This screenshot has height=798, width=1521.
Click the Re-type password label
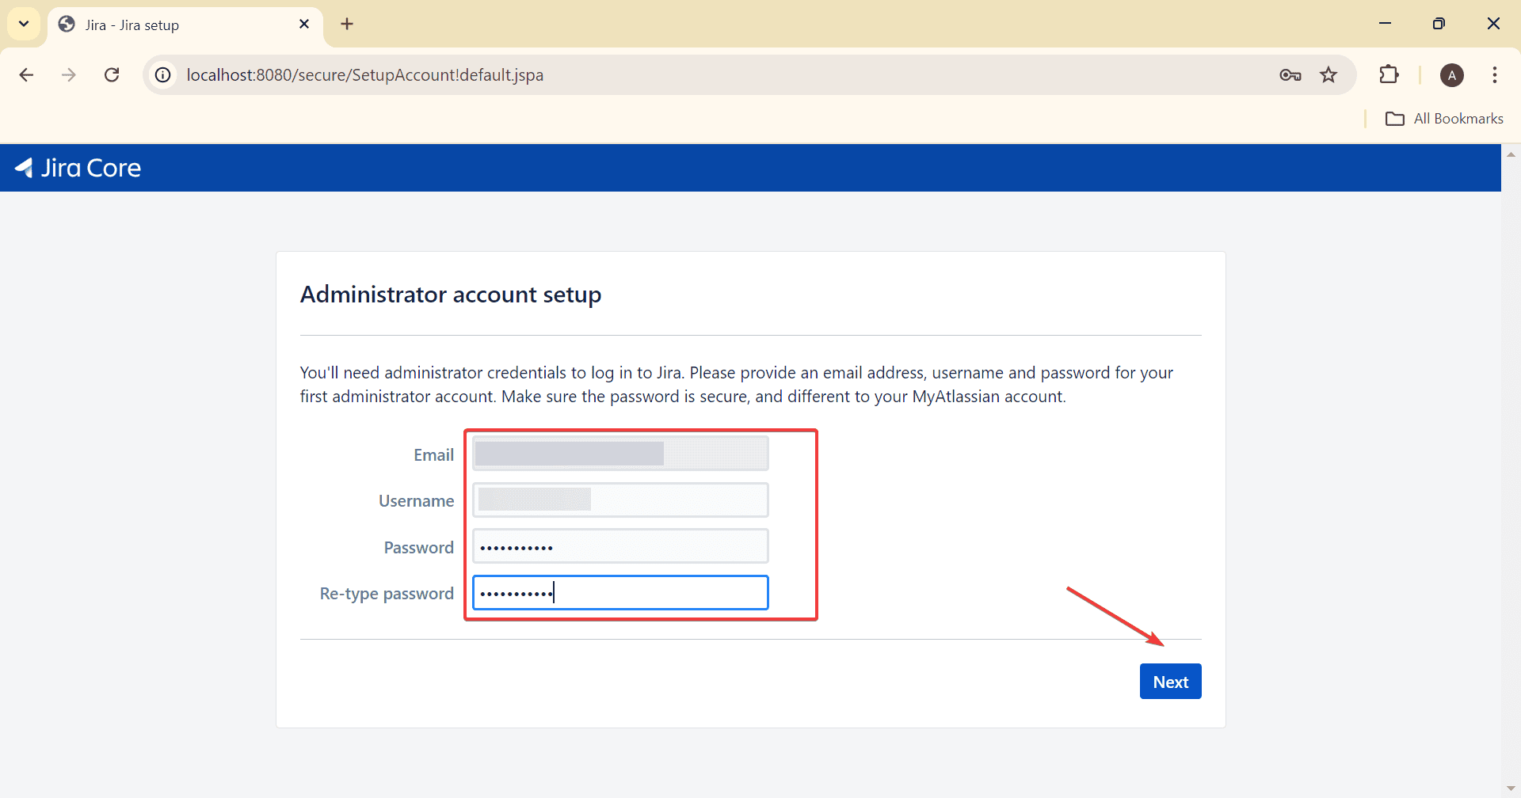pyautogui.click(x=387, y=593)
